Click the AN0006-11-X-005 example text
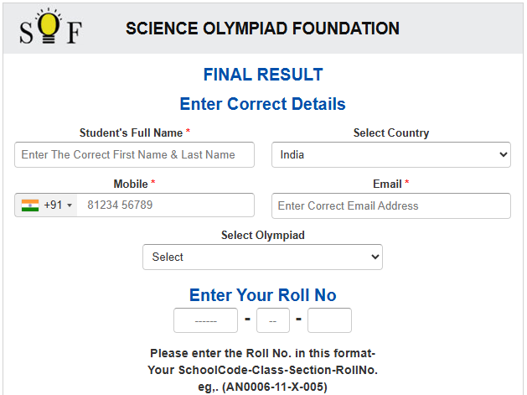 pyautogui.click(x=262, y=387)
